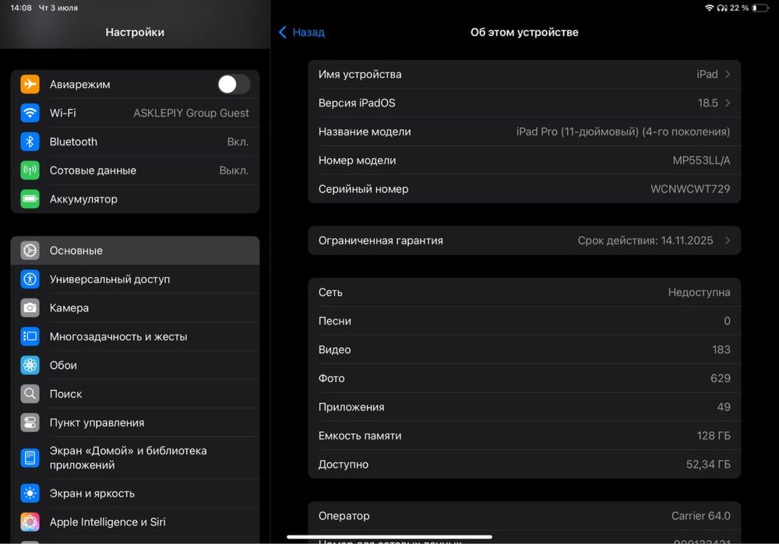779x544 pixels.
Task: Tap Сеть value Недоступна
Action: [699, 293]
